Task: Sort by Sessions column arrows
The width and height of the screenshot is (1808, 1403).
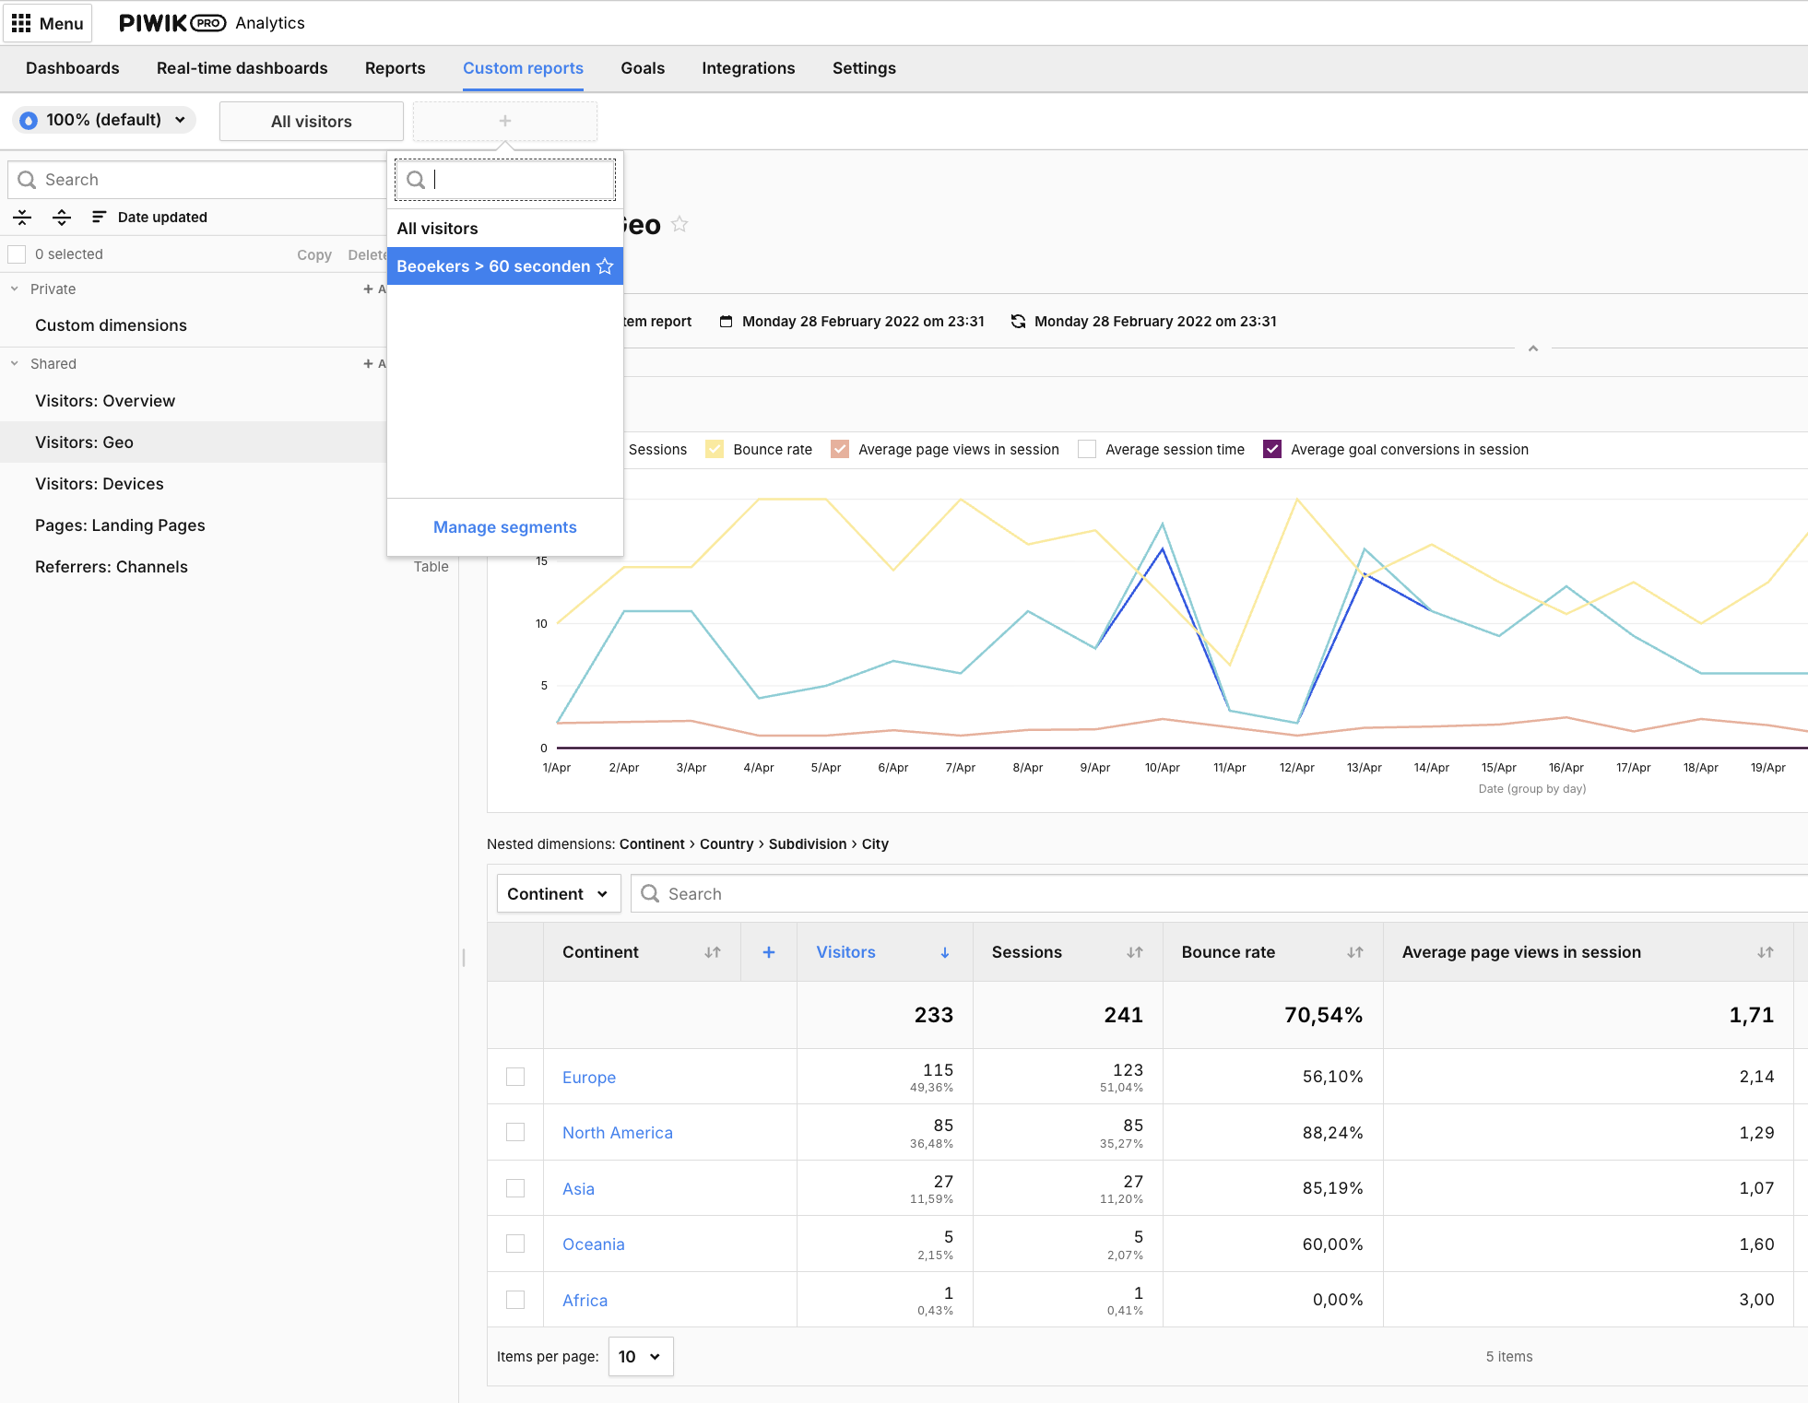Action: [1135, 952]
